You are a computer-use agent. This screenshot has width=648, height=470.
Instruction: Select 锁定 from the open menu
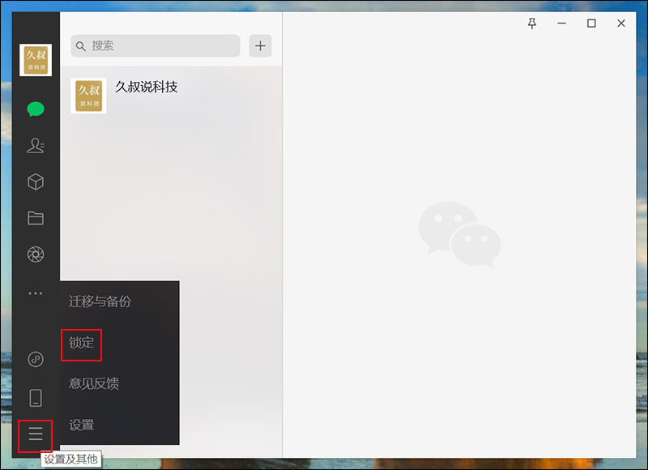pos(81,343)
